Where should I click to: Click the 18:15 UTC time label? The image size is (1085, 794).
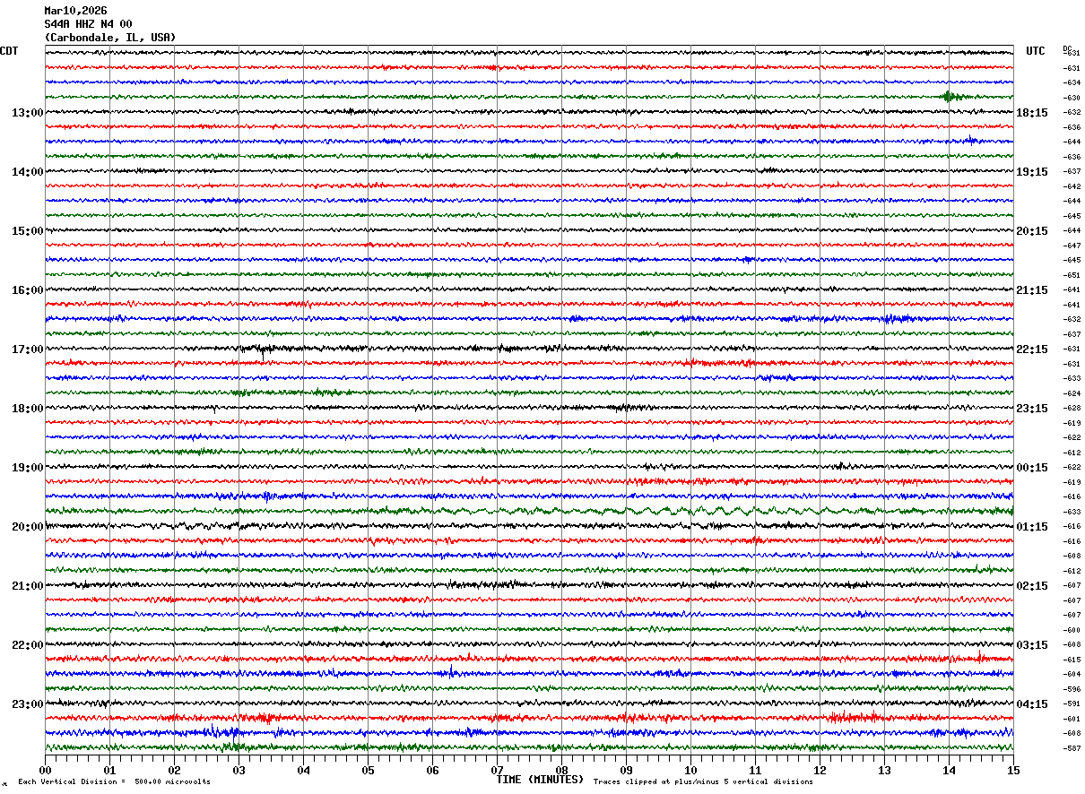1032,113
